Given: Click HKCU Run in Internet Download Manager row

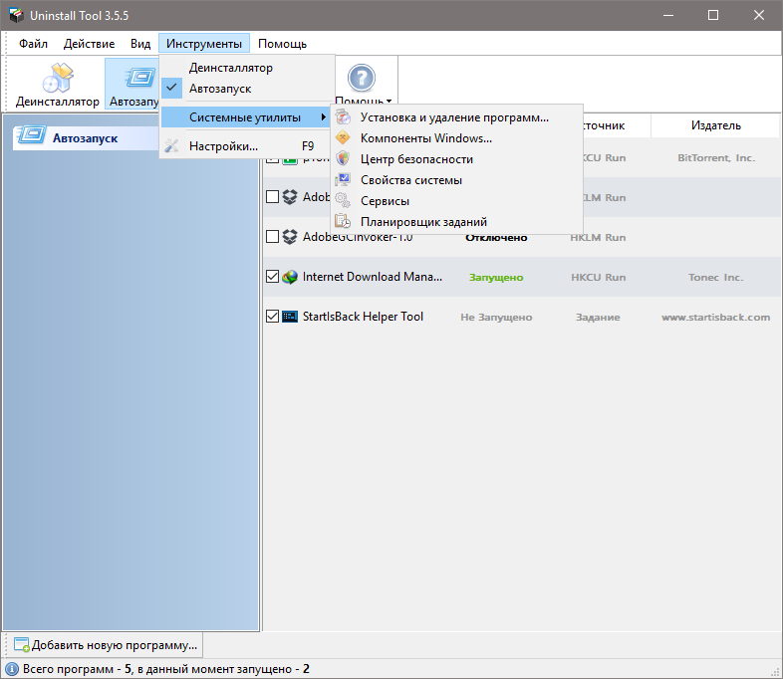Looking at the screenshot, I should pyautogui.click(x=599, y=277).
